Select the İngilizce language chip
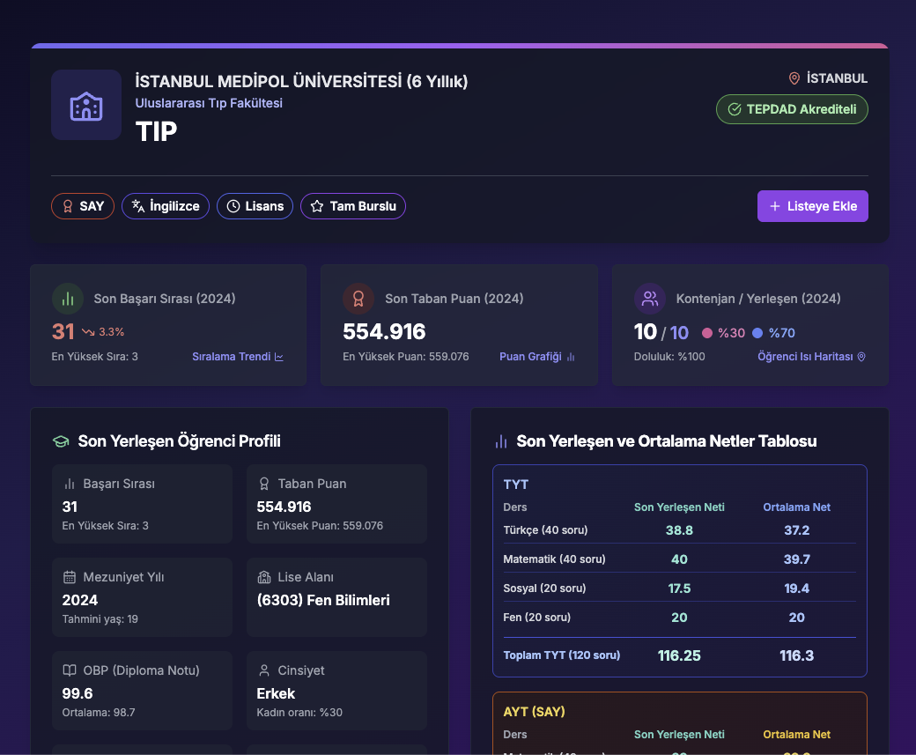 coord(166,206)
